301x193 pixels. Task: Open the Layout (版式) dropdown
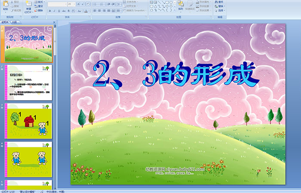coord(40,2)
